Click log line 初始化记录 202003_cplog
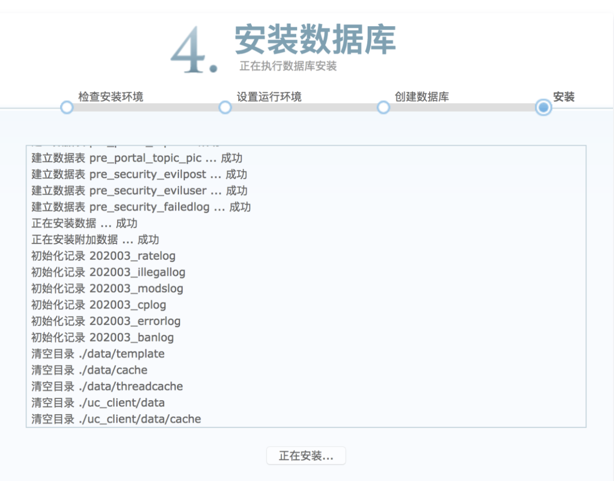 tap(99, 305)
